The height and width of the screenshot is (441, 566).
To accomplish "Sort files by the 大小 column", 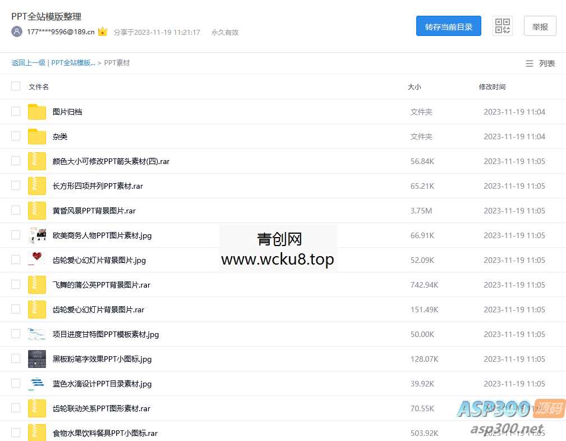I will tap(415, 87).
